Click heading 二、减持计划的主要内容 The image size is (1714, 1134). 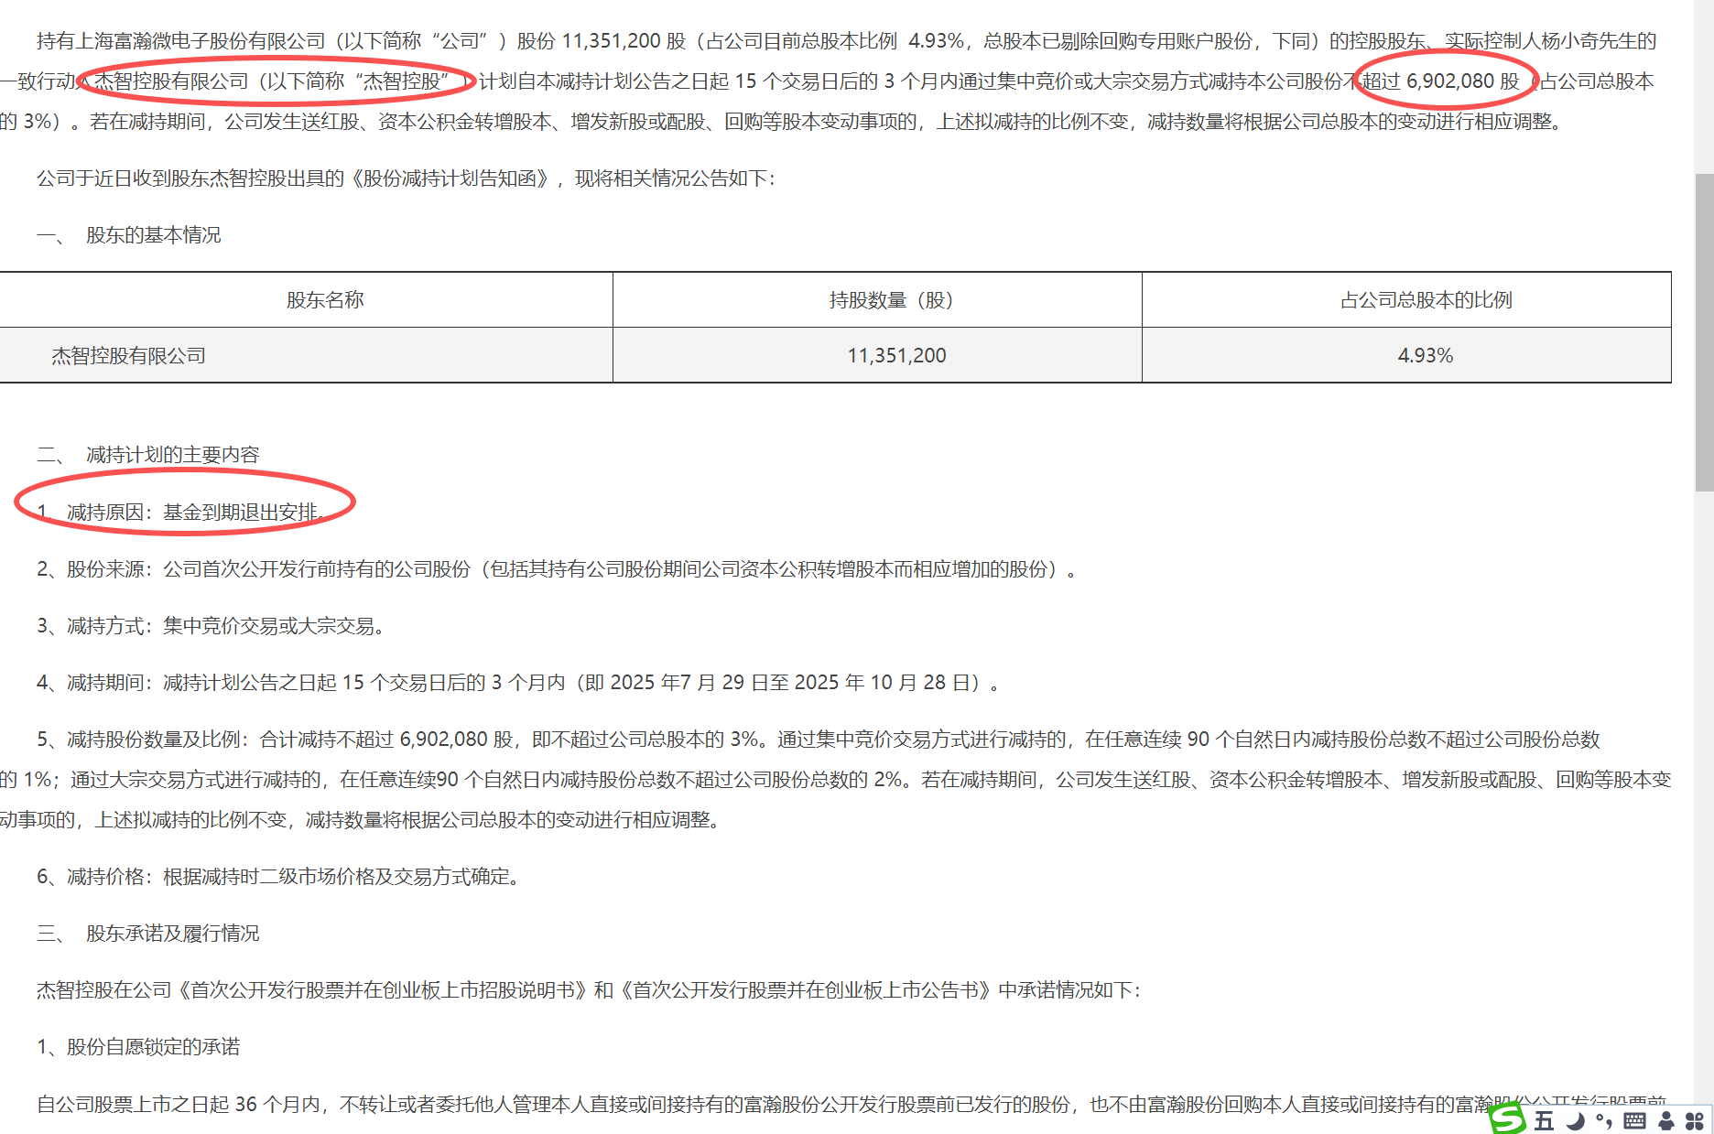click(x=147, y=455)
